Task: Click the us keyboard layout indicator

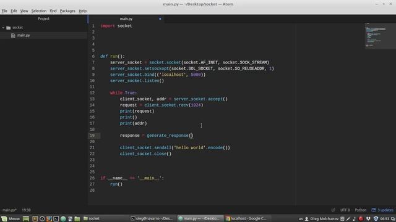Action: point(300,219)
